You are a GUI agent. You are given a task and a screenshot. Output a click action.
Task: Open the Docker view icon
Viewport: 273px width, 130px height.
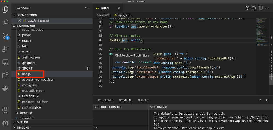(5, 88)
